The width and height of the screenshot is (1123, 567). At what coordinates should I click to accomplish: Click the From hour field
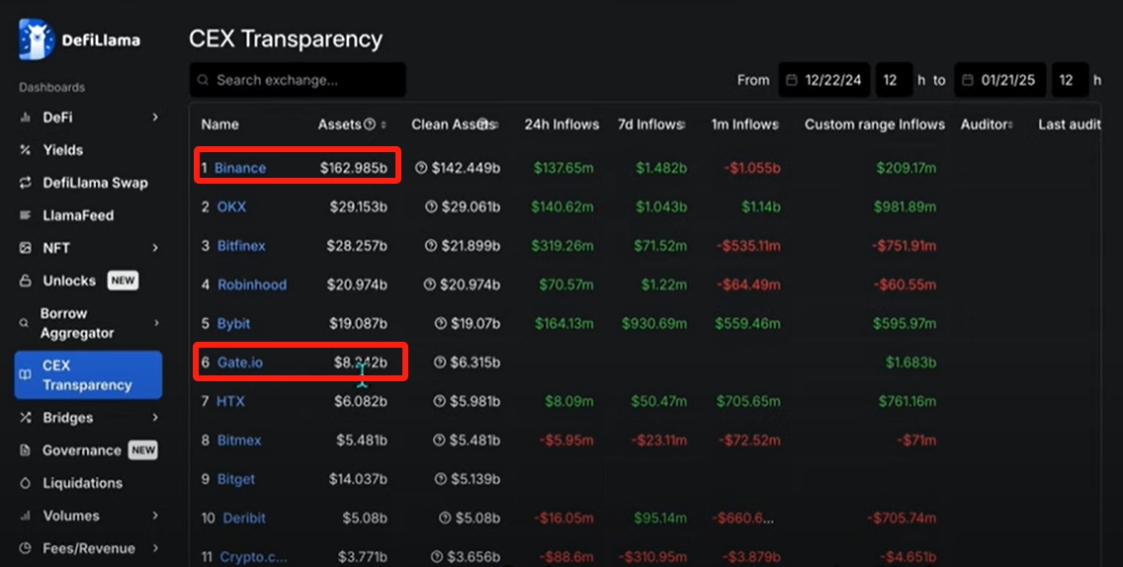[x=894, y=80]
